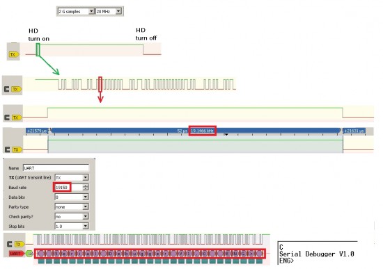Image resolution: width=383 pixels, height=269 pixels.
Task: Select the red UART decoder label
Action: point(17,254)
